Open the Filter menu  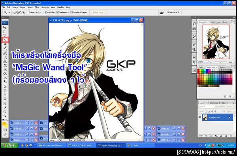[37, 7]
